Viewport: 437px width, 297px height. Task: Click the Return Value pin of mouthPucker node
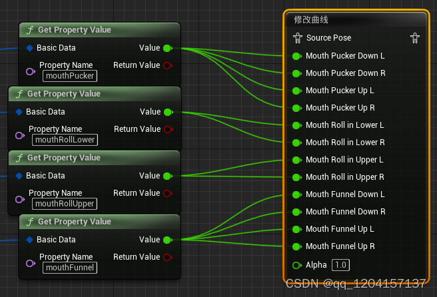point(168,65)
